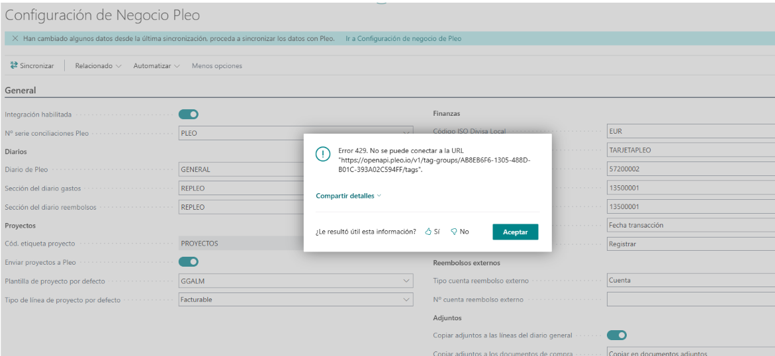Click the 57200002 account field
The width and height of the screenshot is (775, 356).
(x=690, y=169)
